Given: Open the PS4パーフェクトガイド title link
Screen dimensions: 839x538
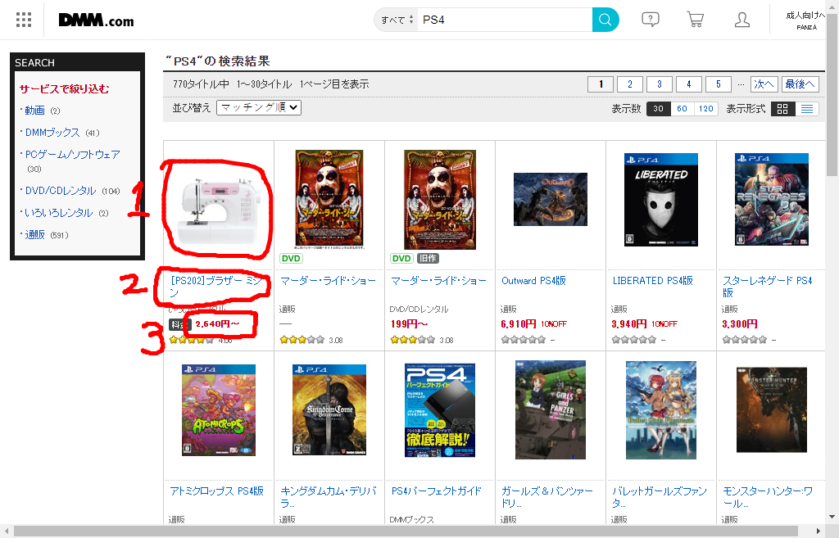Looking at the screenshot, I should 437,491.
